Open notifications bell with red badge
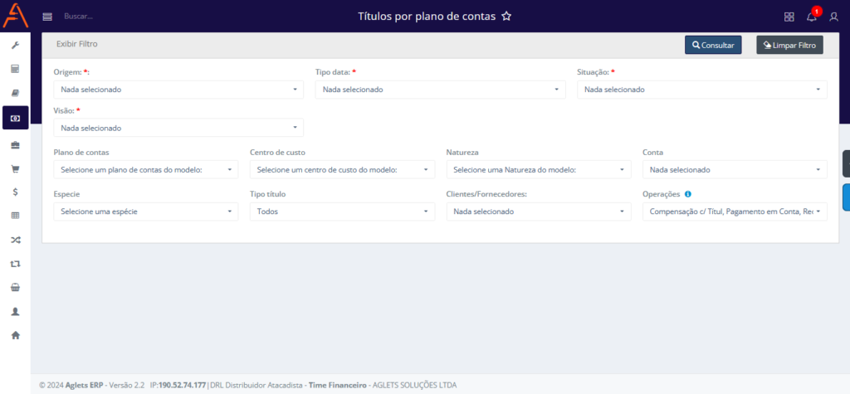 point(813,15)
